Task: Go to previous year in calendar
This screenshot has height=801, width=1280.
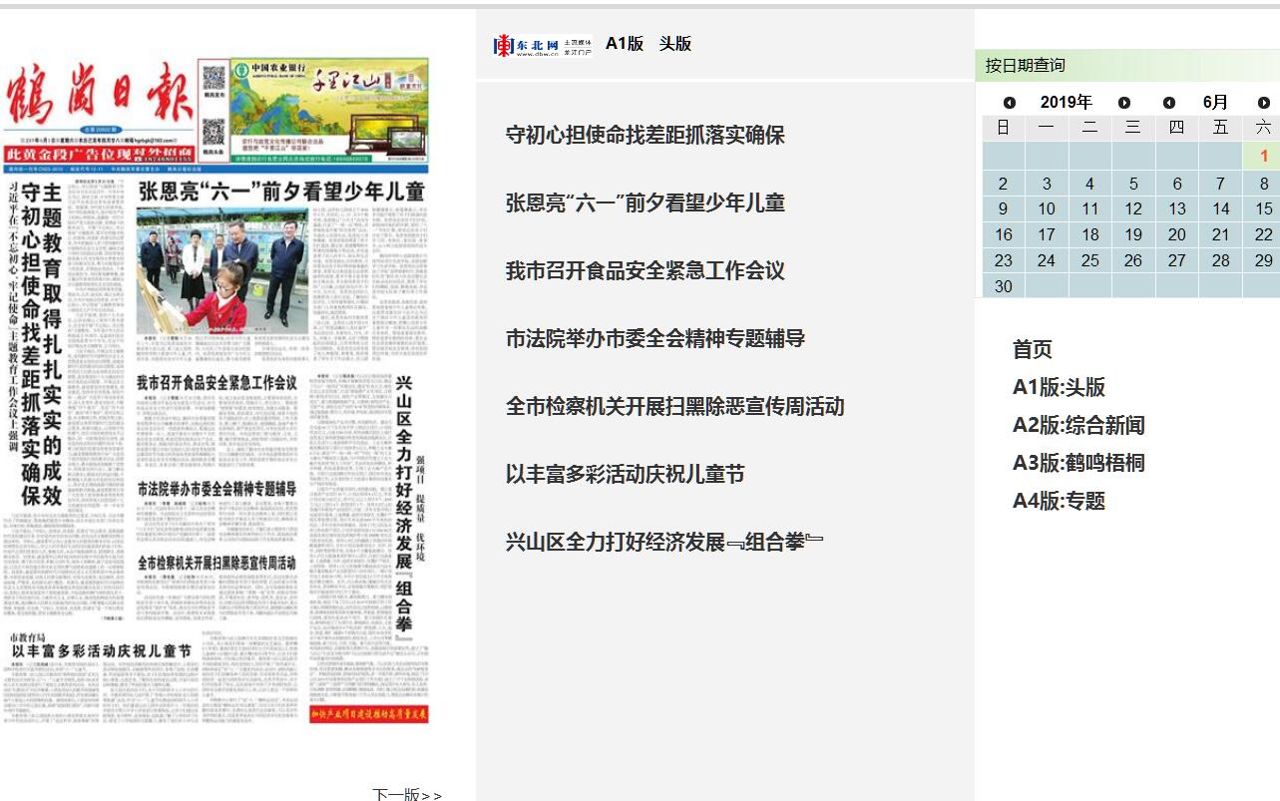Action: tap(1010, 103)
